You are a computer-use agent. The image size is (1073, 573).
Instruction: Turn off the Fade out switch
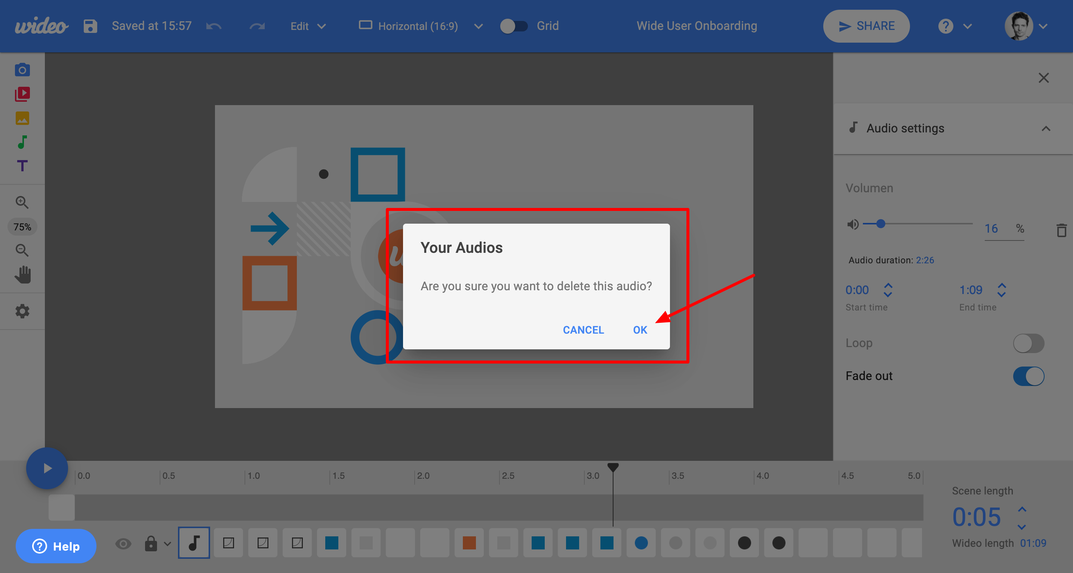point(1028,376)
